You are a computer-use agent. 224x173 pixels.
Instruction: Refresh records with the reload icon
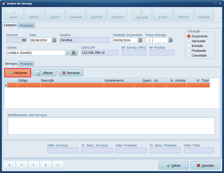pos(58,165)
